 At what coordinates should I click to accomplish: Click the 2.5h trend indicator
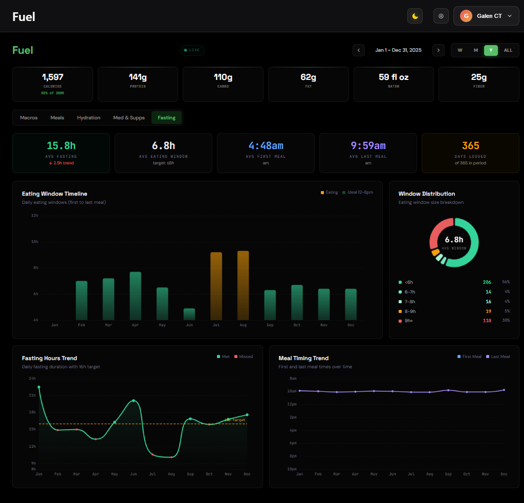tap(61, 163)
